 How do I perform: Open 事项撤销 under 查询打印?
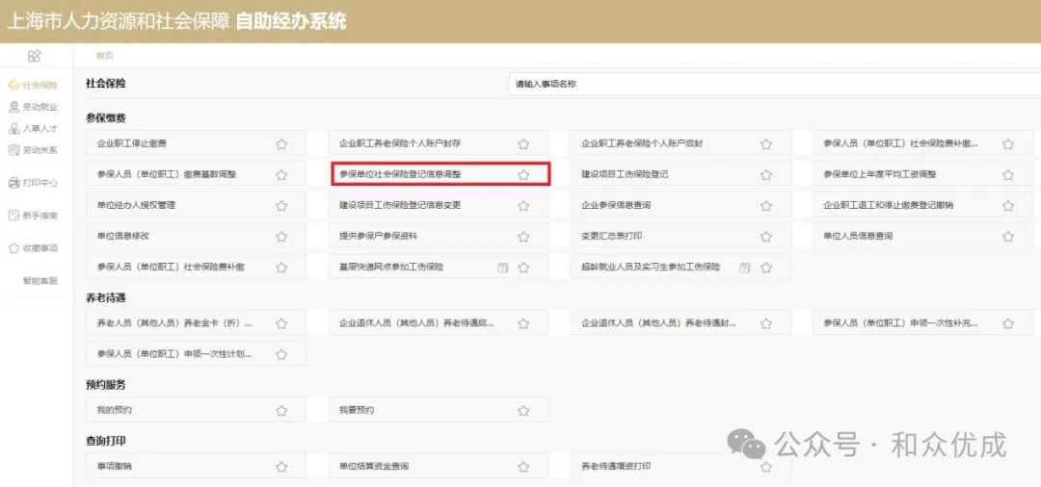pos(197,467)
